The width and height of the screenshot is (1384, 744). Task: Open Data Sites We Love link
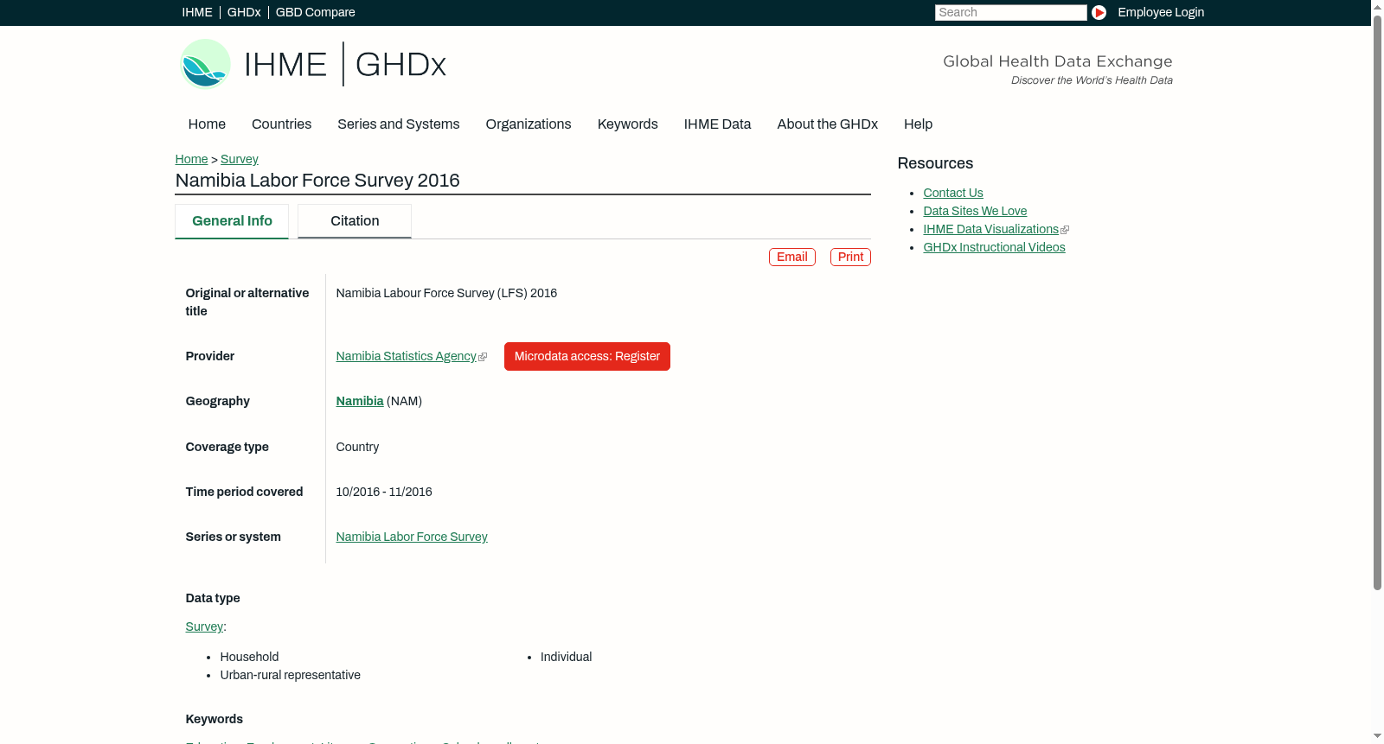click(975, 211)
